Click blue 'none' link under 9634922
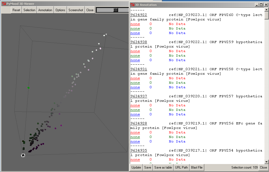The height and width of the screenshot is (172, 269). pyautogui.click(x=135, y=33)
